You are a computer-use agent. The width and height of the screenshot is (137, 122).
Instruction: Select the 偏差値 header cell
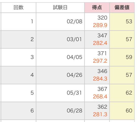[122, 8]
